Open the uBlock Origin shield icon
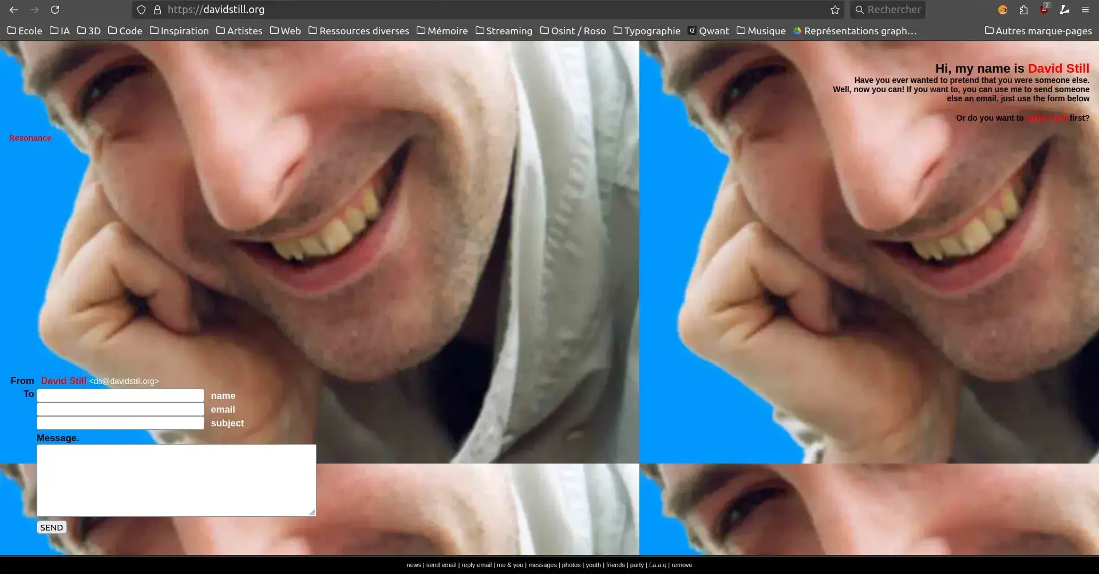Viewport: 1099px width, 574px height. point(1044,10)
